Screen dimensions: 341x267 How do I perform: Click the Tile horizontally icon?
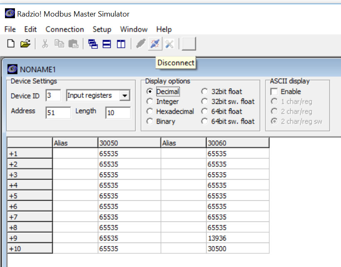pyautogui.click(x=107, y=44)
